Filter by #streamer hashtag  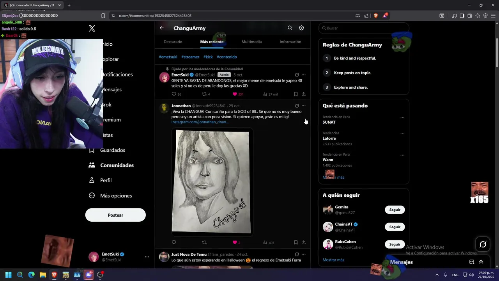[x=190, y=57]
